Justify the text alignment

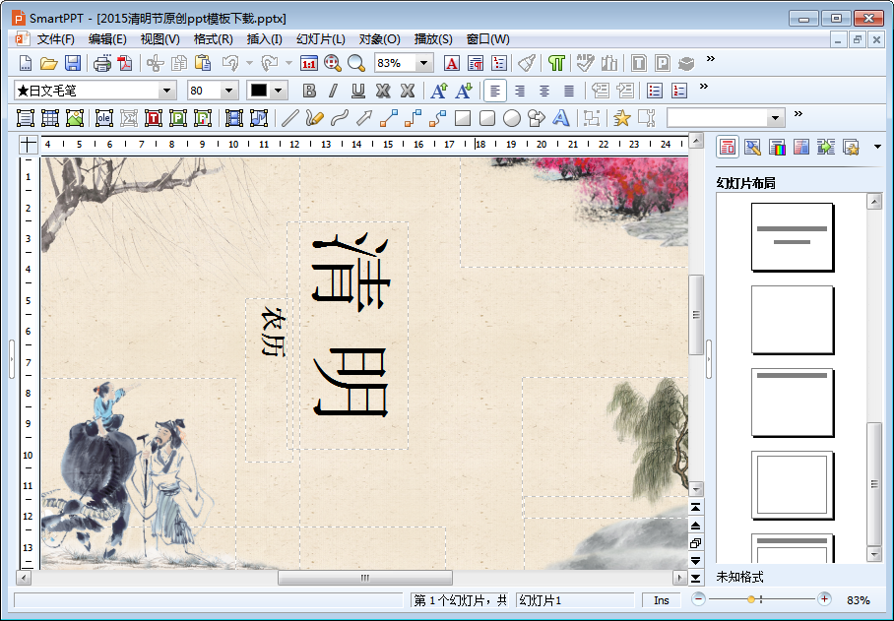[x=569, y=91]
